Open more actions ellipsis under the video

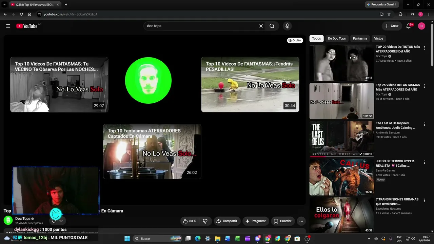click(301, 221)
